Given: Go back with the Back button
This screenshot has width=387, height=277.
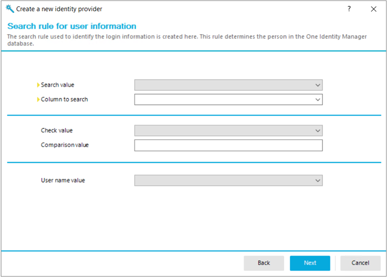Looking at the screenshot, I should coord(264,263).
